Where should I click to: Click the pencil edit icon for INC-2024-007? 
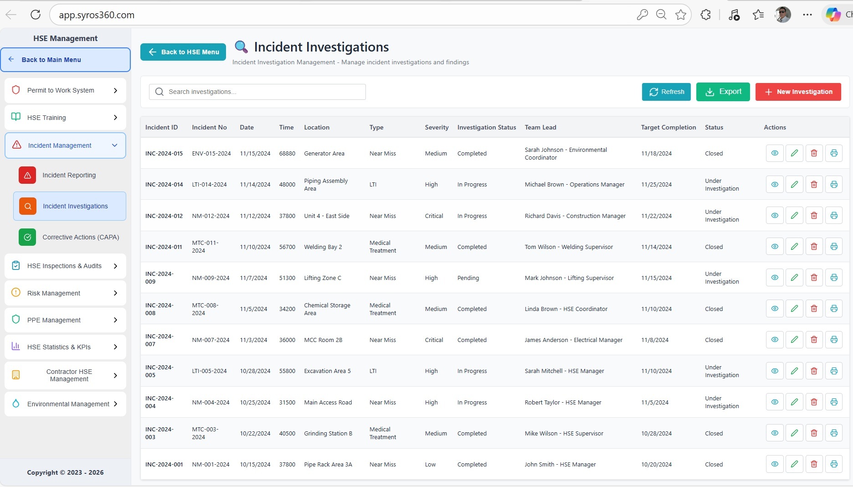[794, 340]
